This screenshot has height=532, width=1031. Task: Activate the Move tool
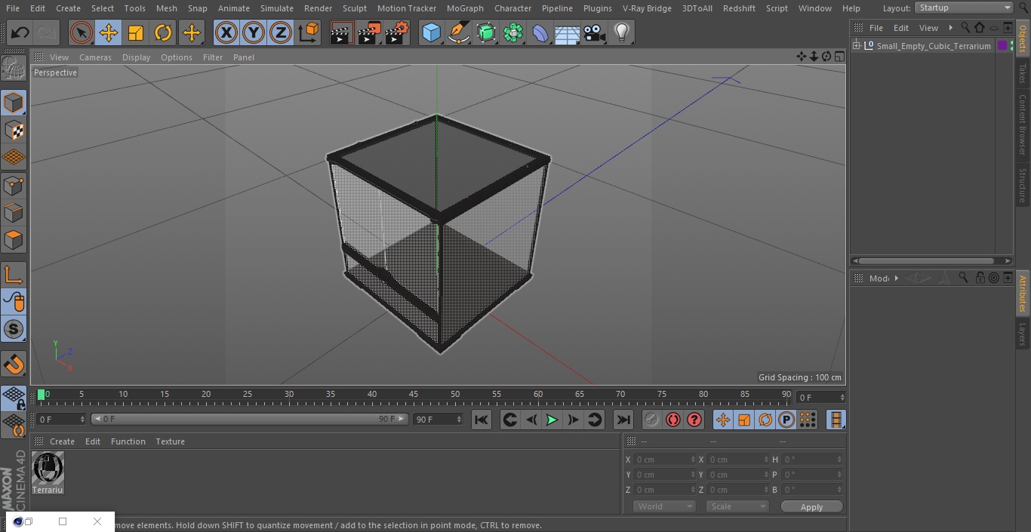[108, 32]
